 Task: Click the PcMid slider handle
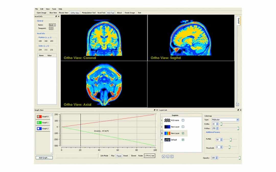231,140
